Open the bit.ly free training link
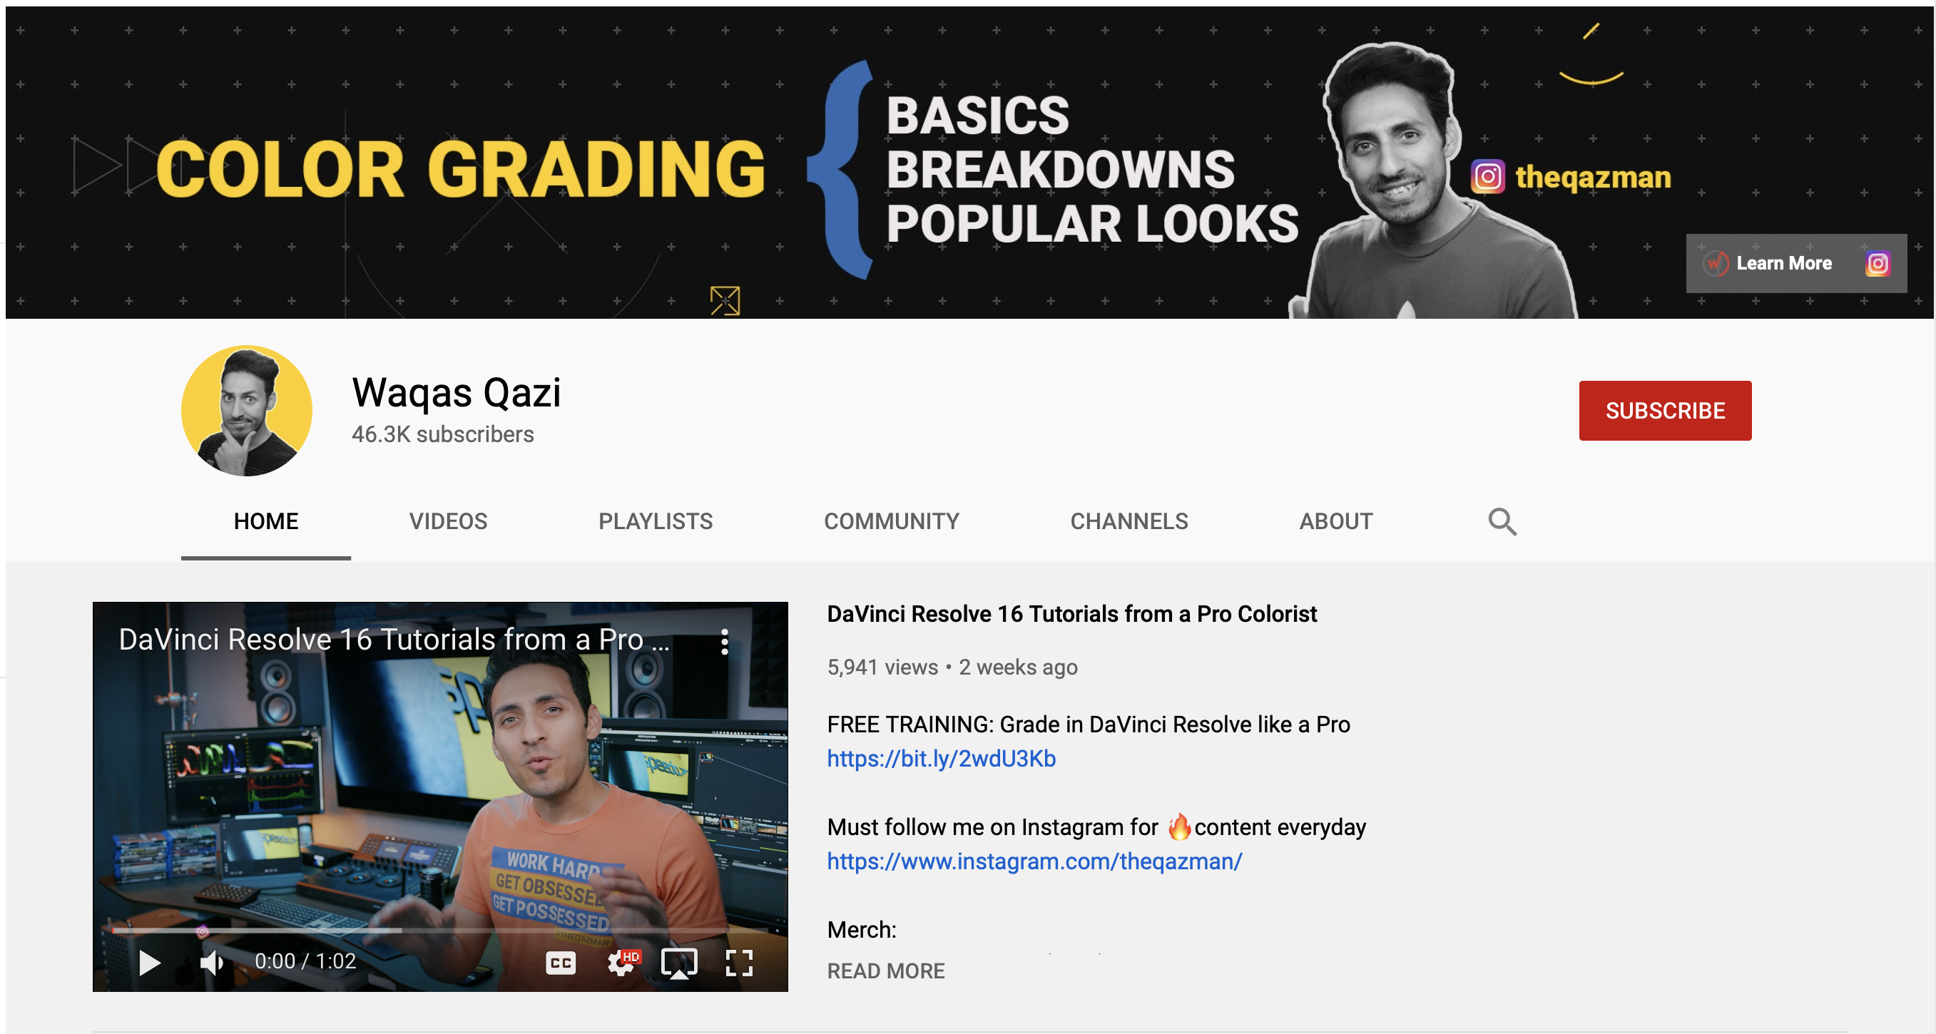Screen dimensions: 1936x1034 coord(941,759)
